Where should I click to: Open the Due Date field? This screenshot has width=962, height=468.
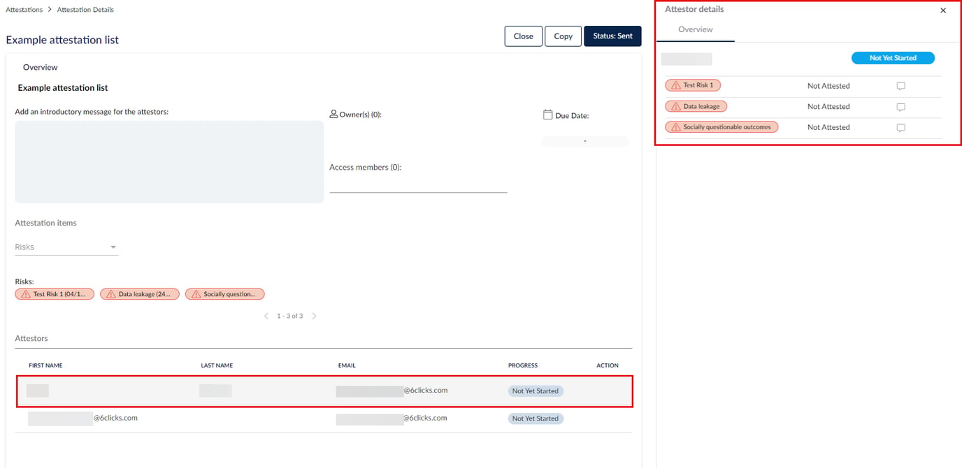585,141
